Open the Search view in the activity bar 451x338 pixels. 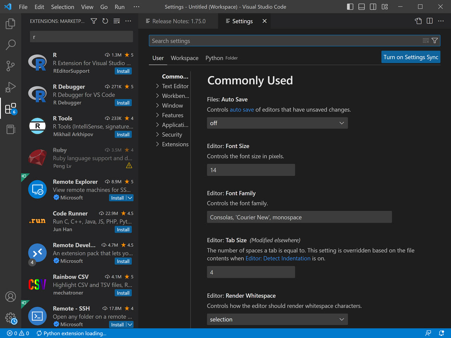point(11,45)
